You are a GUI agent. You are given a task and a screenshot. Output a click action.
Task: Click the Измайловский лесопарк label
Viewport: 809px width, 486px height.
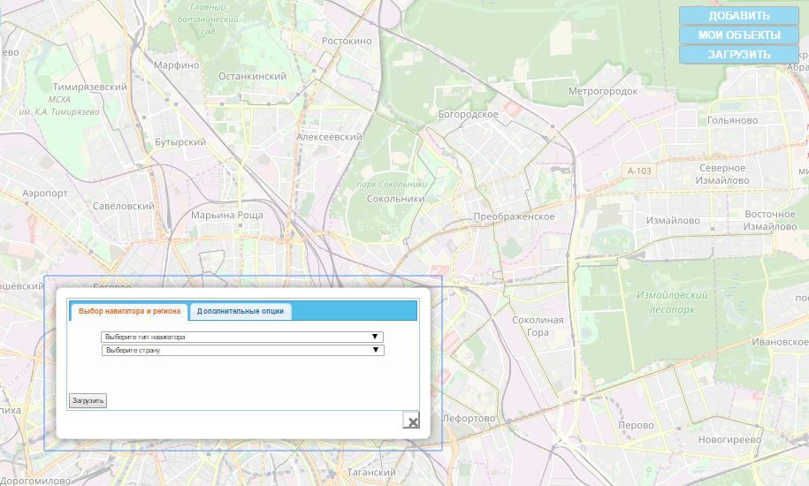click(672, 302)
